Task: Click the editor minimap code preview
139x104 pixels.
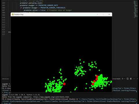Action: [x=136, y=9]
